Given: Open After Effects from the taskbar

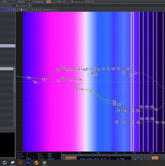Looking at the screenshot, I should pos(29,163).
